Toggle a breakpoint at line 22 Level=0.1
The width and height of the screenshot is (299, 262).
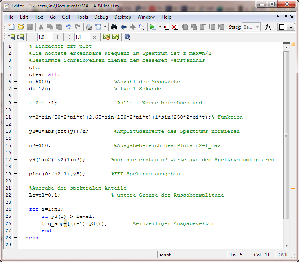[15, 195]
